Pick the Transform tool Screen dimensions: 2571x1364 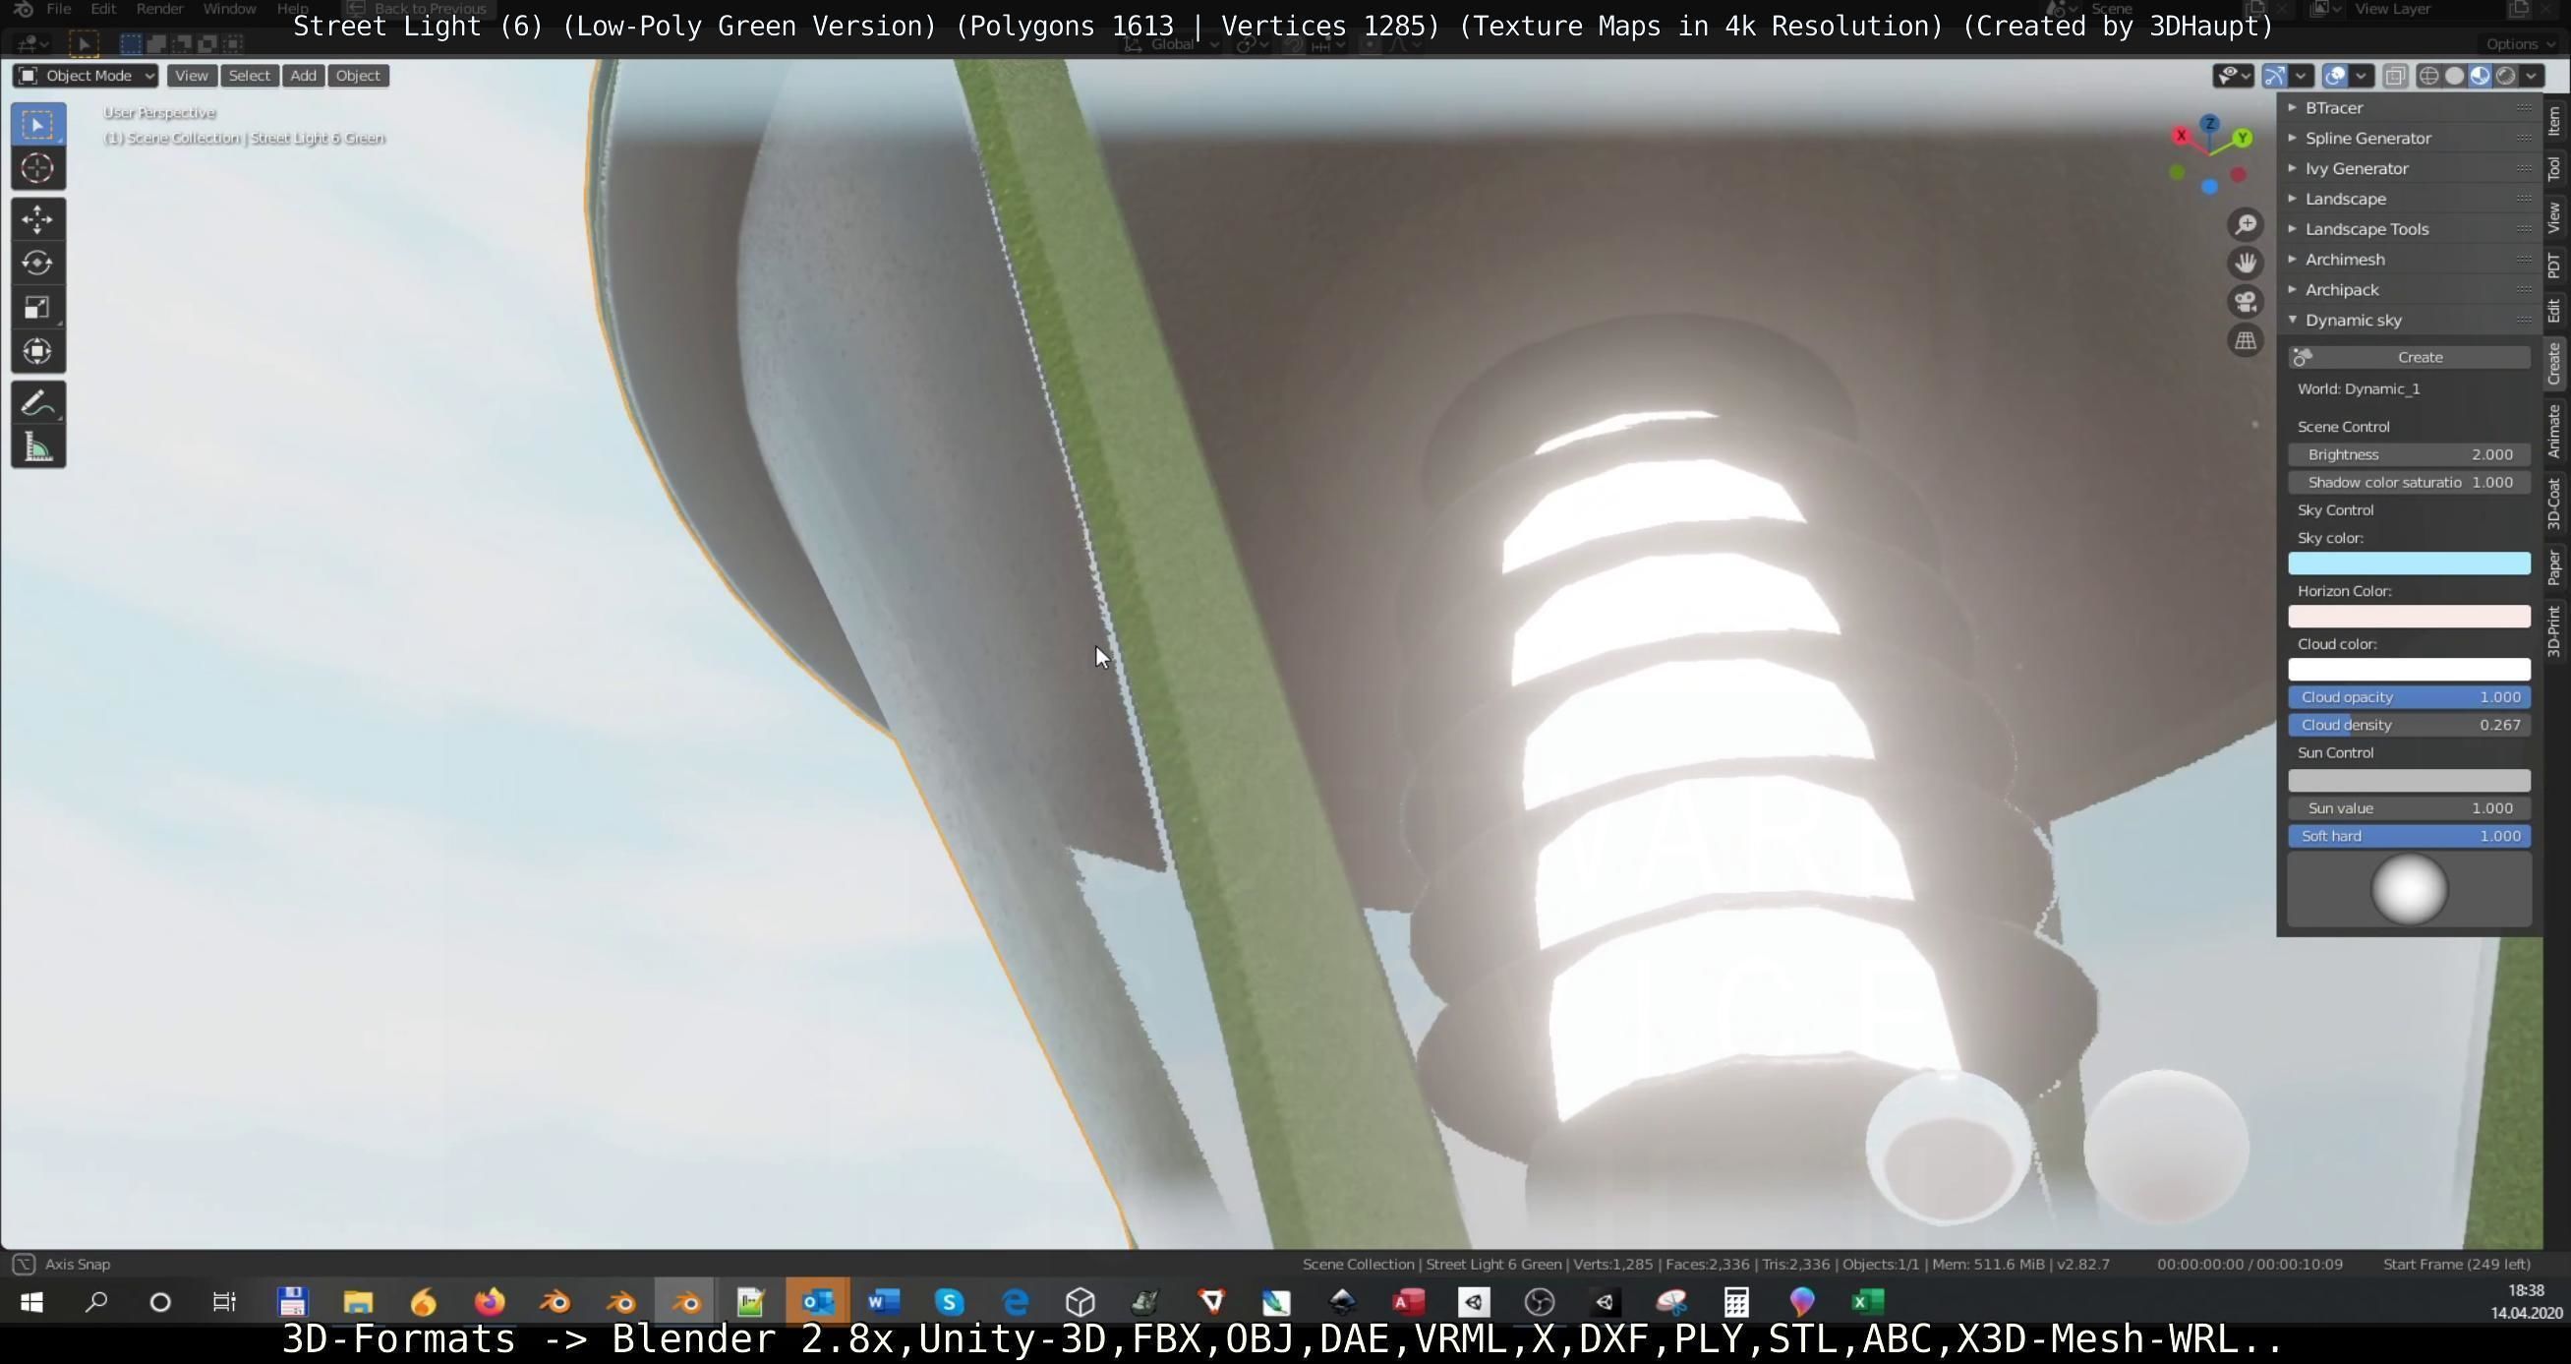[x=38, y=350]
